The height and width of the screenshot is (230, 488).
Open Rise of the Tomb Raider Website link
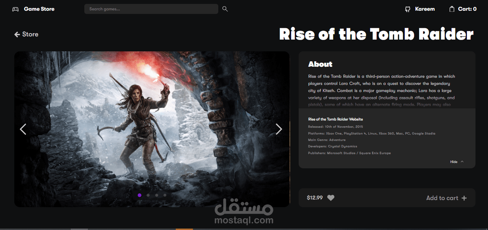pyautogui.click(x=335, y=119)
